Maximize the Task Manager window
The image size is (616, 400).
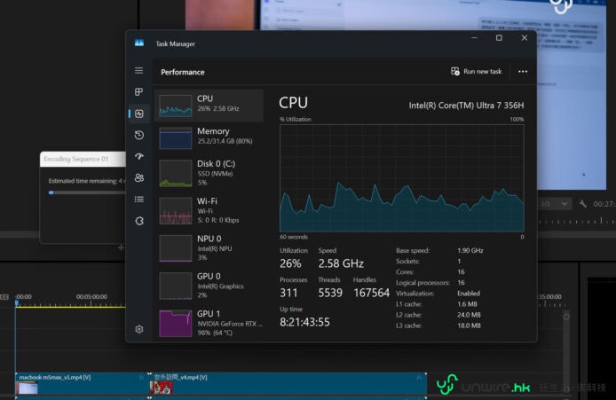tap(499, 38)
